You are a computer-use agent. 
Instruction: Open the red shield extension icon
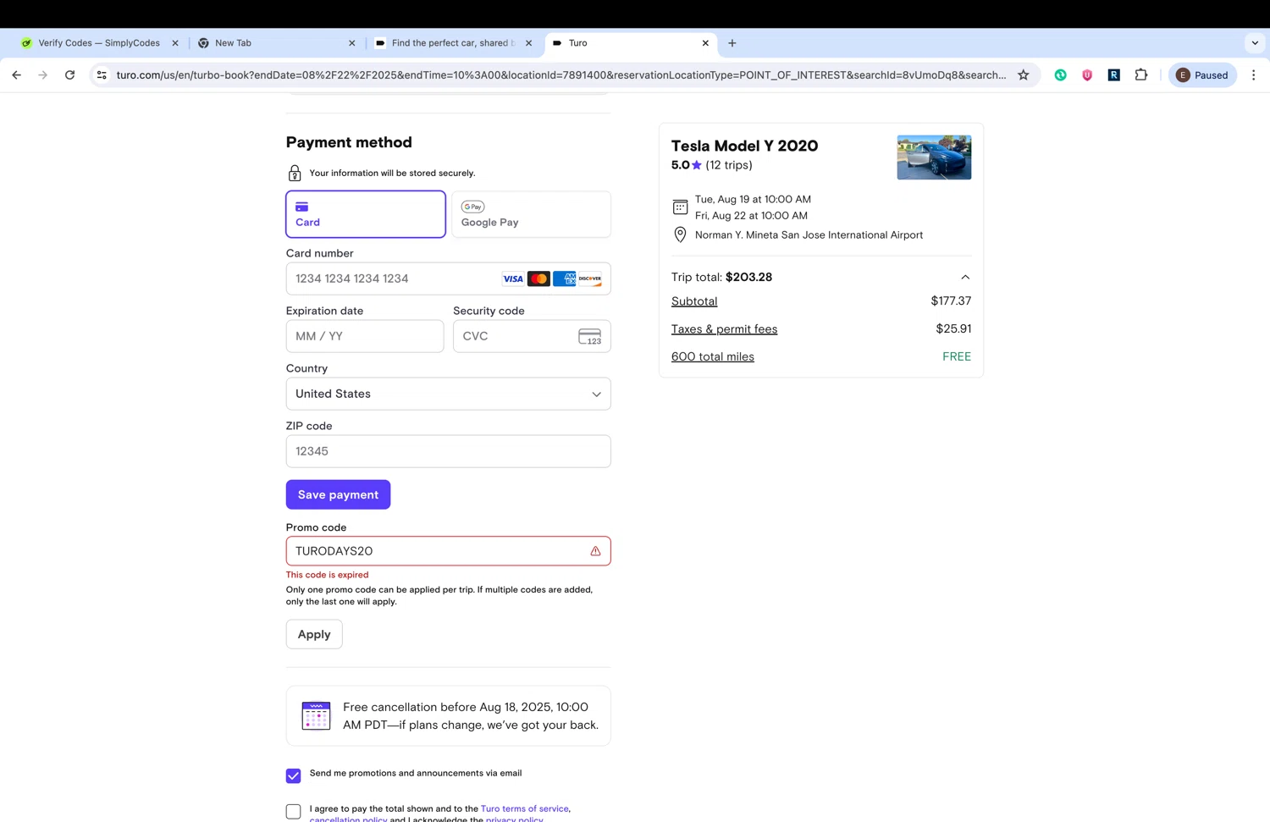(x=1087, y=75)
